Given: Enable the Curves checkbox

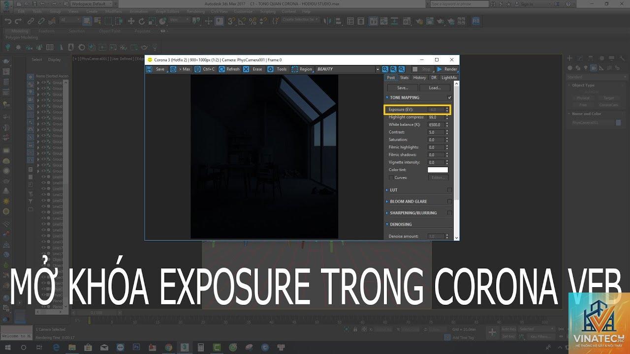Looking at the screenshot, I should click(x=391, y=177).
